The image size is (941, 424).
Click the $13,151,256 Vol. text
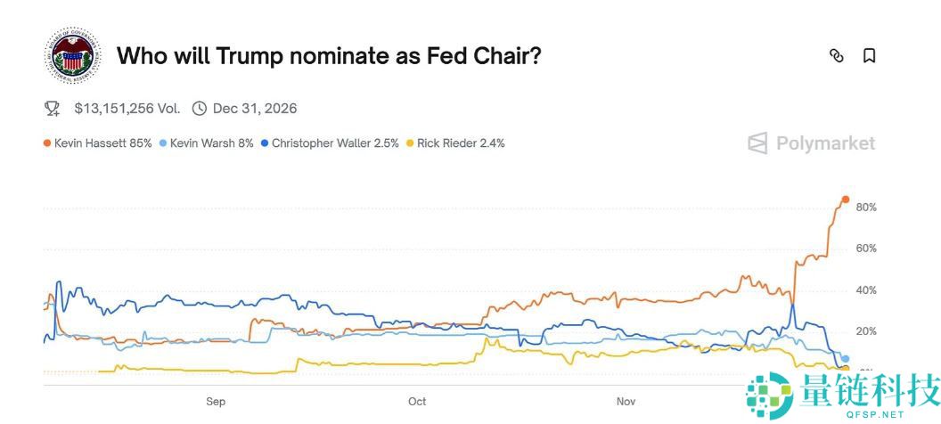[x=127, y=109]
